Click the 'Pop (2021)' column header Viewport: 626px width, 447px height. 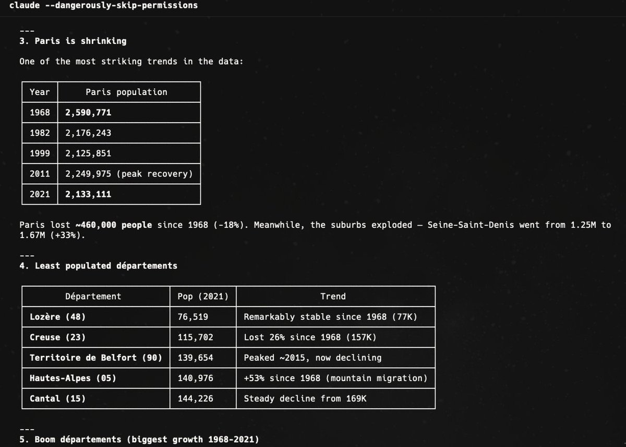click(x=203, y=296)
